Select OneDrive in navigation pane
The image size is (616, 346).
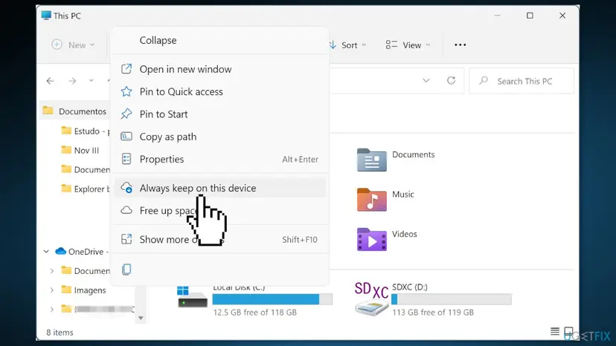(x=81, y=252)
